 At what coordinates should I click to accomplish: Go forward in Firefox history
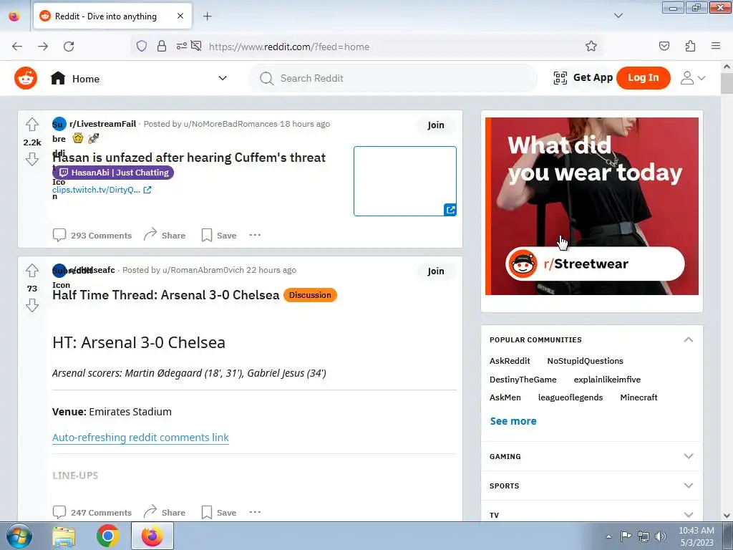[x=43, y=47]
